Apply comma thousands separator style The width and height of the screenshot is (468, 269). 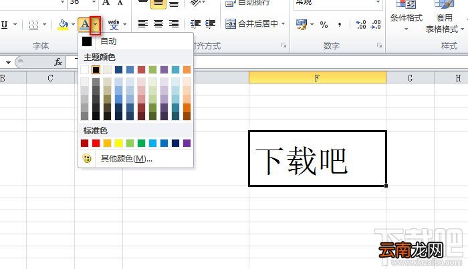pyautogui.click(x=340, y=25)
